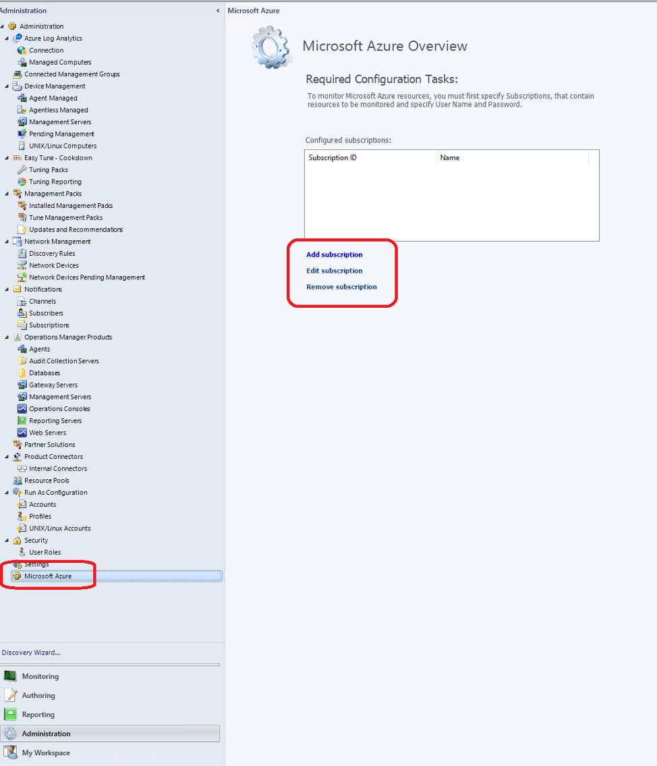This screenshot has height=766, width=657.
Task: Open the Discovery Wizard link
Action: (31, 653)
